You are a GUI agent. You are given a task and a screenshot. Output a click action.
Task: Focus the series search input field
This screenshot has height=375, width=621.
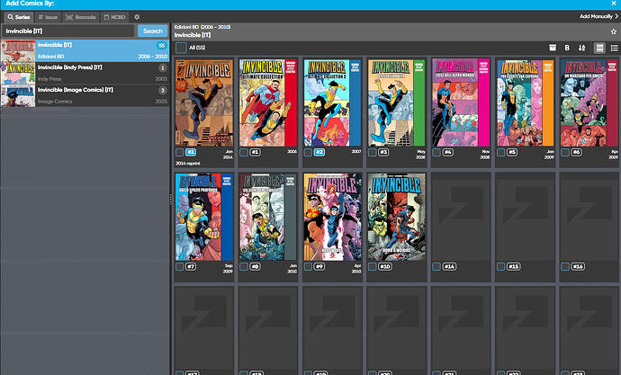[68, 31]
